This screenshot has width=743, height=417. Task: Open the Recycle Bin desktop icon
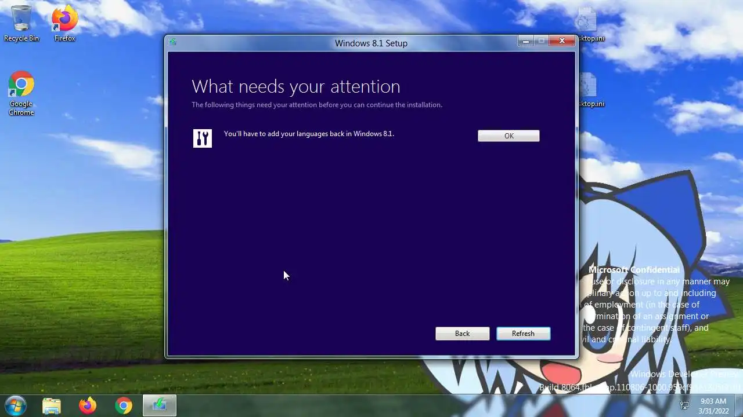point(21,24)
